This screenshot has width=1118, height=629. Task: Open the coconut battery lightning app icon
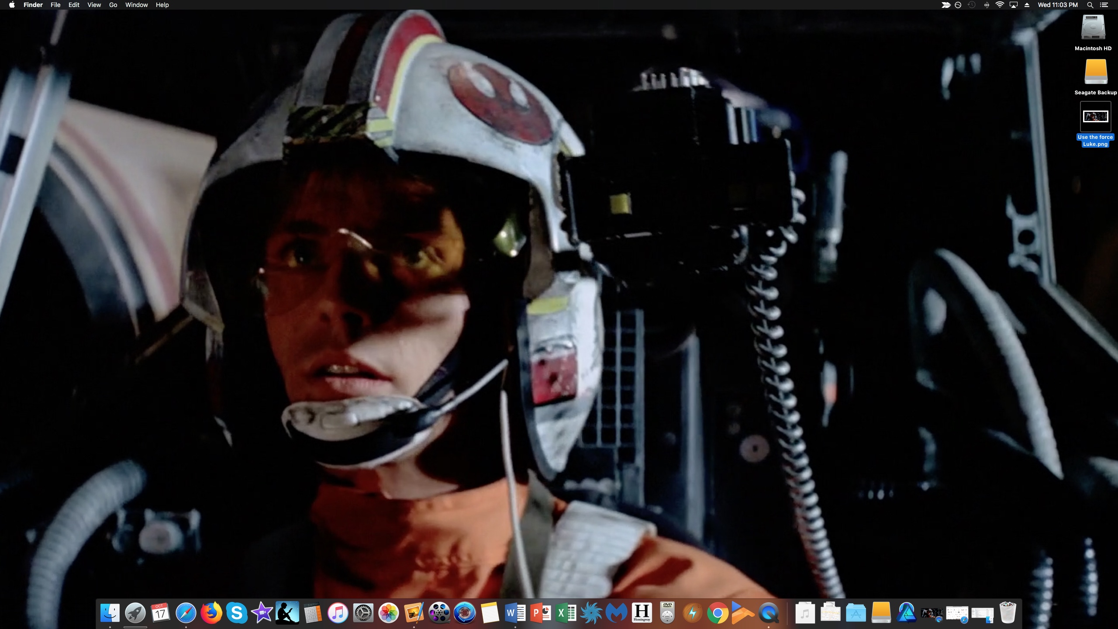tap(693, 613)
